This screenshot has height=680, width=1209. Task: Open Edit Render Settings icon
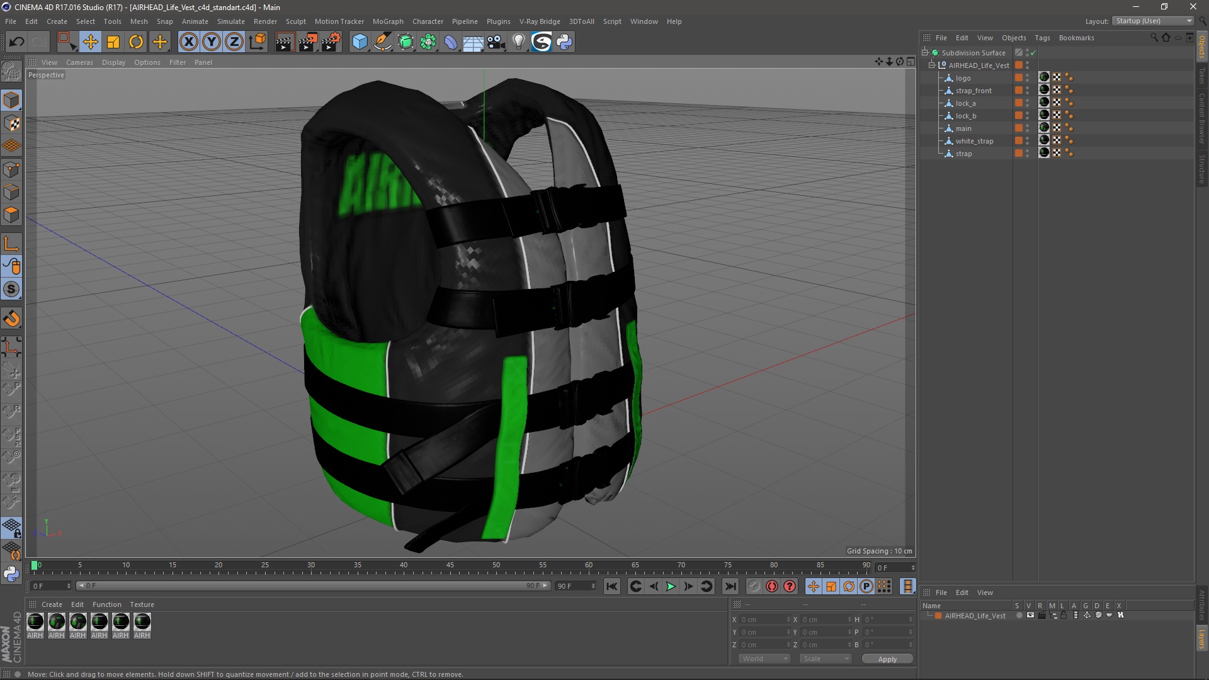click(x=331, y=42)
